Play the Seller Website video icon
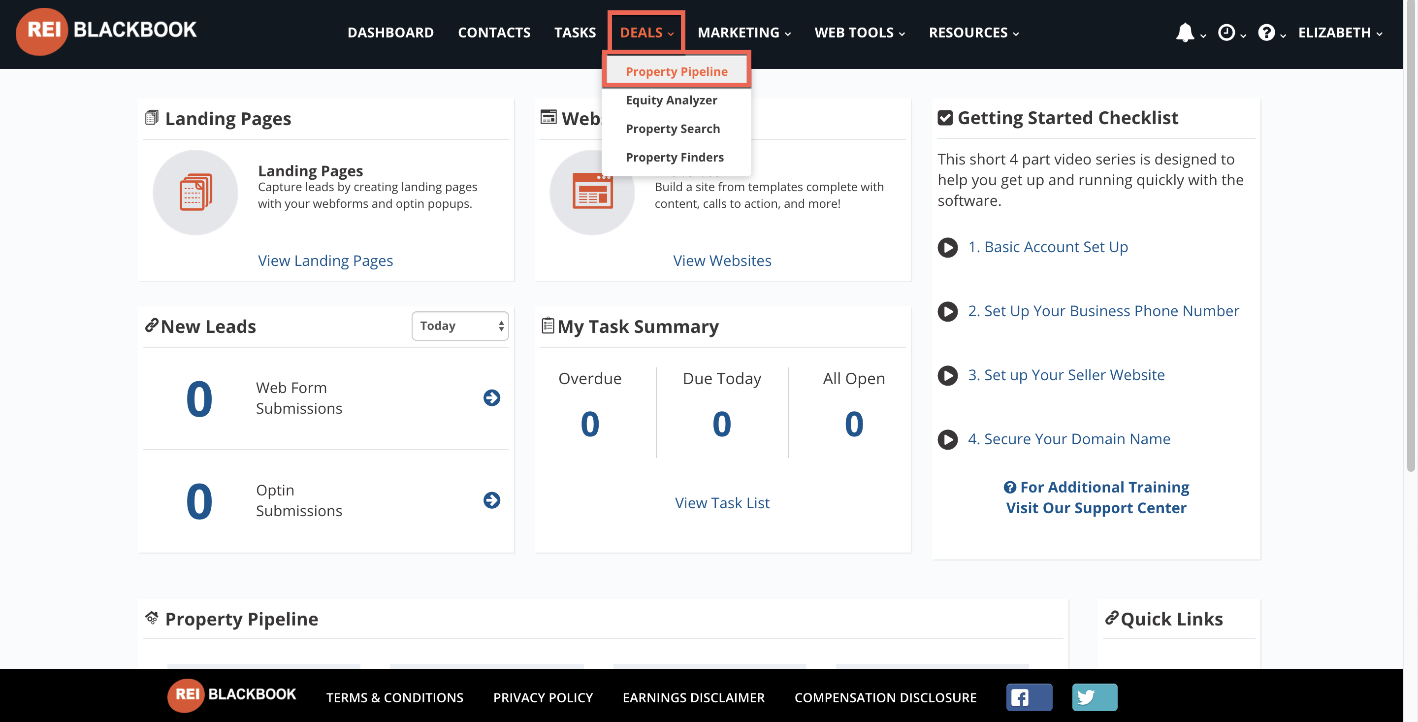Viewport: 1418px width, 722px height. 947,376
